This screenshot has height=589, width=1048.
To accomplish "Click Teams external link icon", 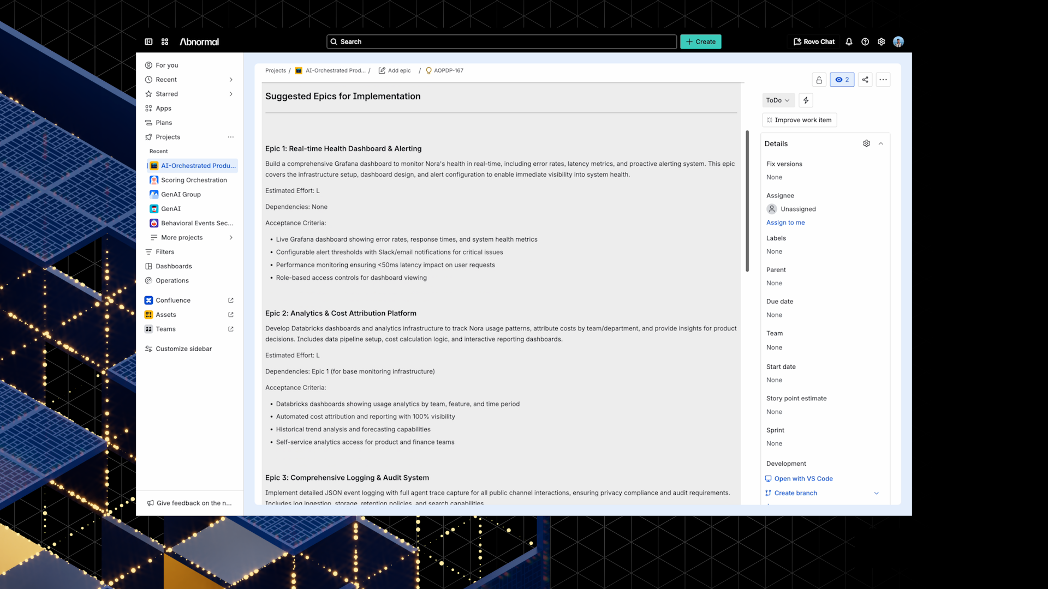I will pyautogui.click(x=231, y=329).
